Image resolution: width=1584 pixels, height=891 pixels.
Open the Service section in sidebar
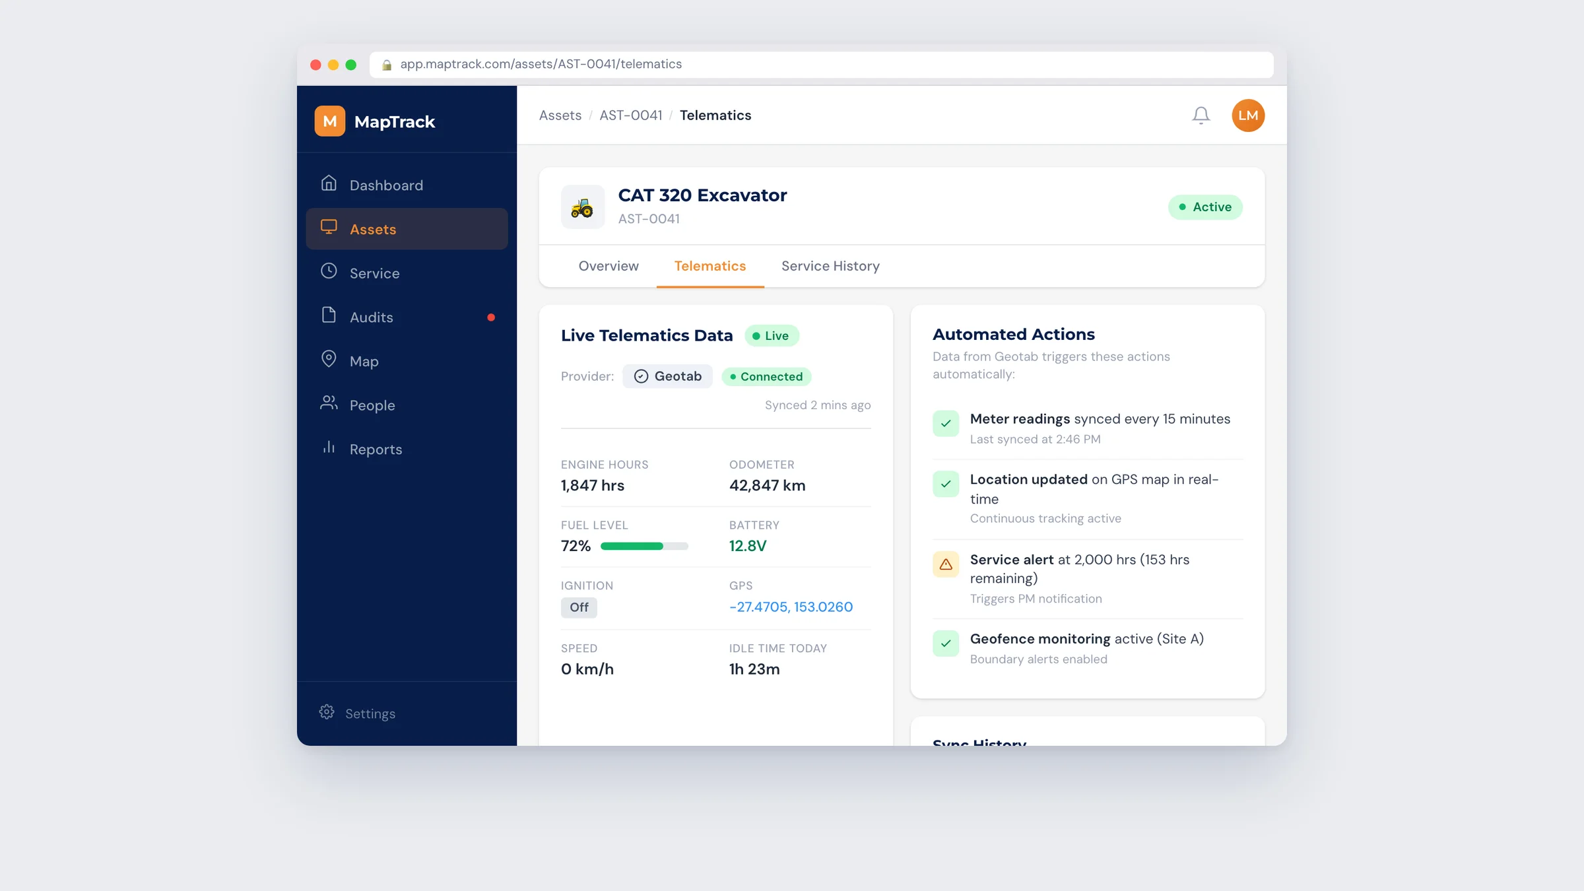tap(407, 273)
